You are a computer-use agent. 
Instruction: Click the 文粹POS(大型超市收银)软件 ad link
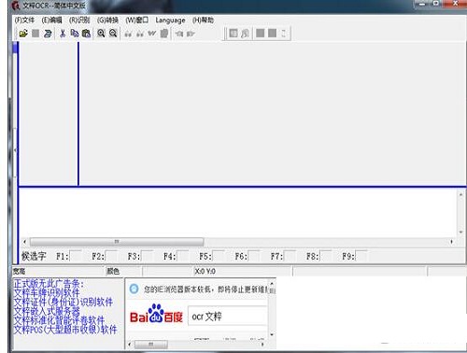click(65, 329)
